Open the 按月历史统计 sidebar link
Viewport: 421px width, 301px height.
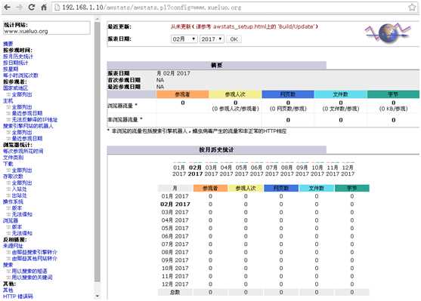[18, 57]
